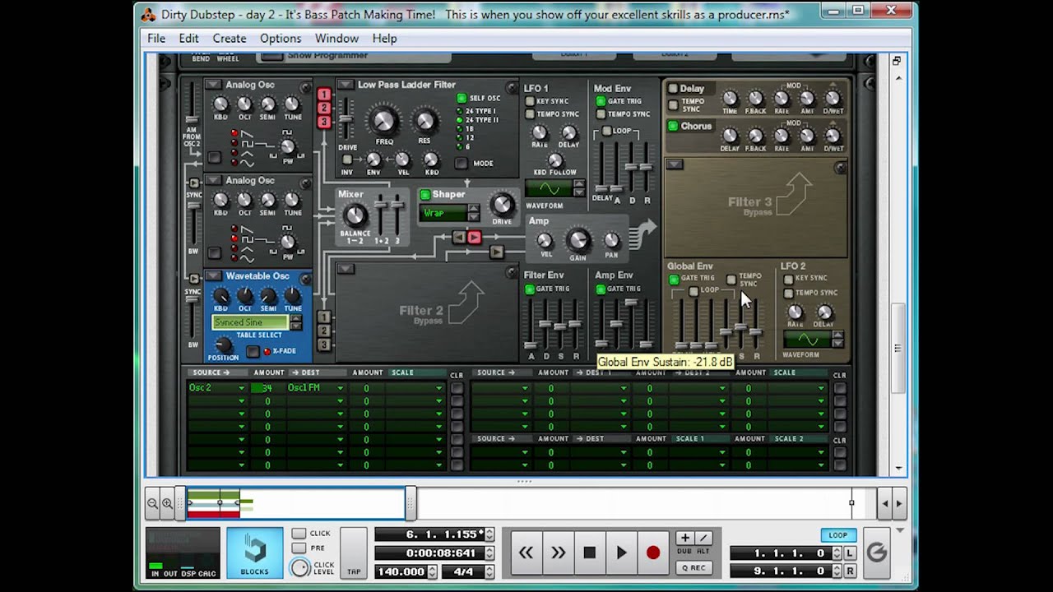Open the Wavetable Osc type dropdown
The width and height of the screenshot is (1053, 592).
[x=213, y=276]
